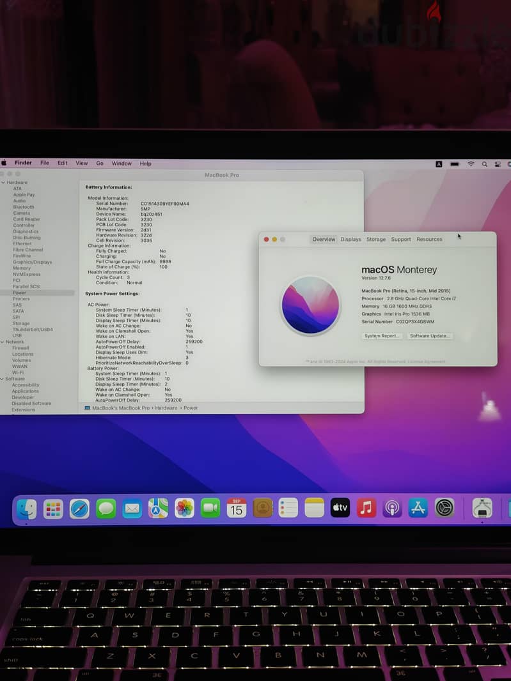Click the input source A icon
Screen dimensions: 511x681
(439, 164)
